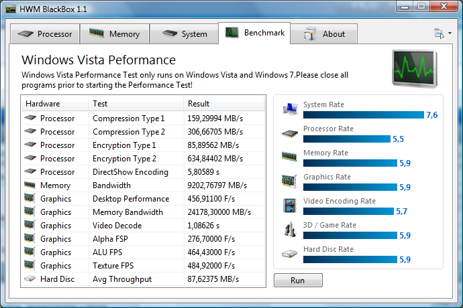Click graphics icon in ALU FPS row

point(30,252)
